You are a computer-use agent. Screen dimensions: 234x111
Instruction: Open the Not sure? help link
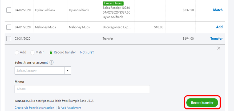tap(87, 52)
